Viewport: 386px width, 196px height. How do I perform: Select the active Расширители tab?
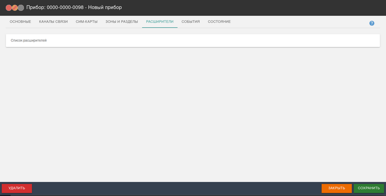coord(160,22)
